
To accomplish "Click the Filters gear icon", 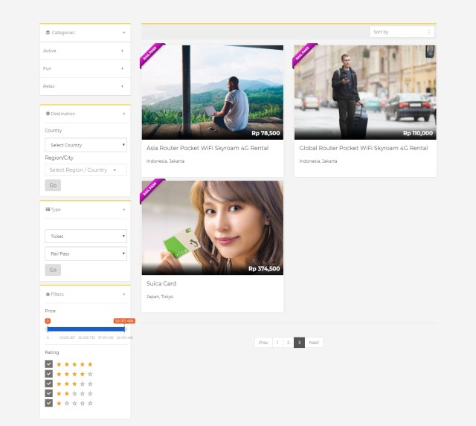I will tap(48, 294).
